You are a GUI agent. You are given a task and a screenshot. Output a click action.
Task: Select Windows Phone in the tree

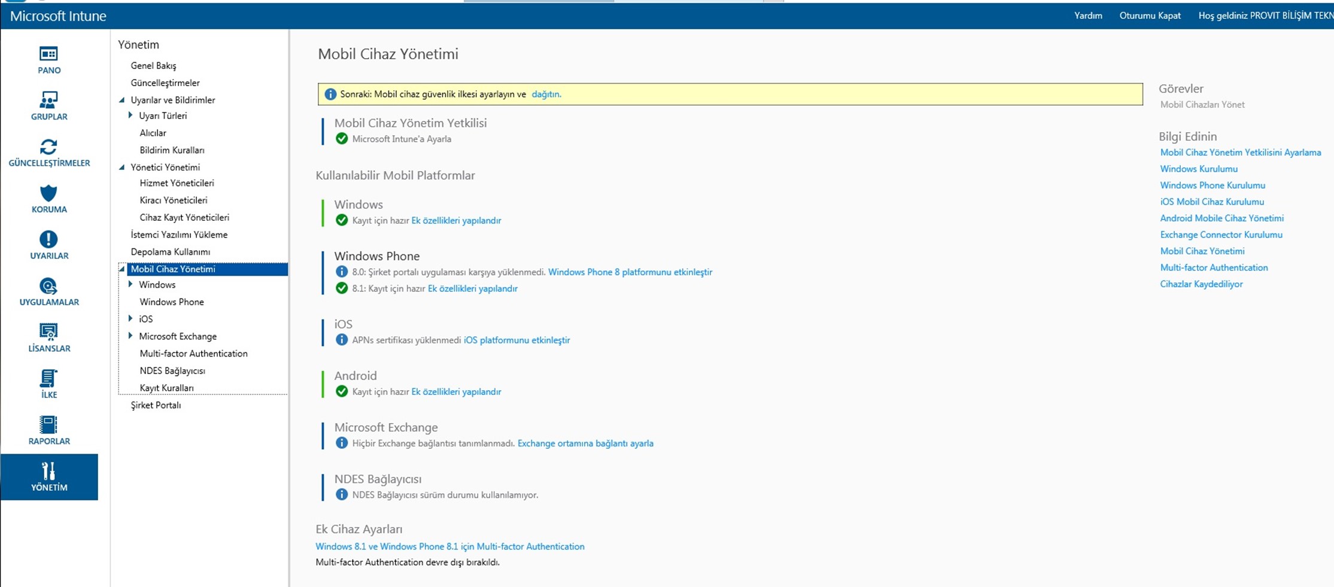172,302
